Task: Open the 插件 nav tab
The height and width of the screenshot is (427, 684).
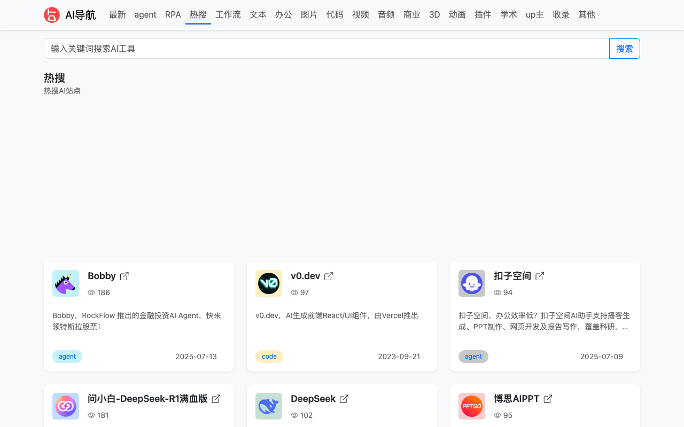Action: 483,15
